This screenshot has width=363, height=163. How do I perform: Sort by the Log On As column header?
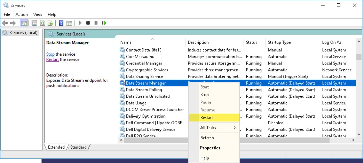(338, 42)
